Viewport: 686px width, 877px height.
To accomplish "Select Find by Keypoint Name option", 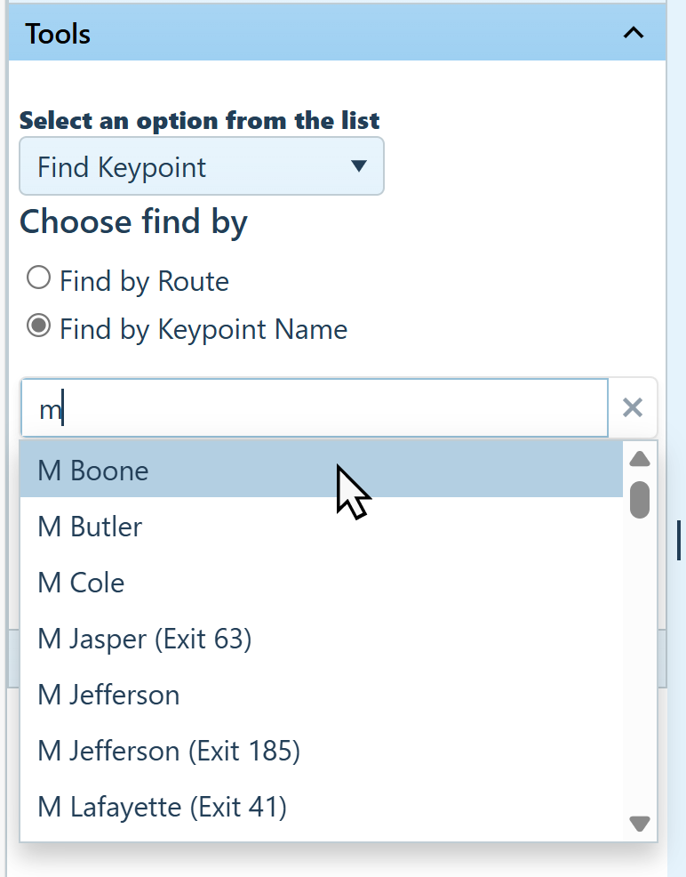I will coord(38,327).
